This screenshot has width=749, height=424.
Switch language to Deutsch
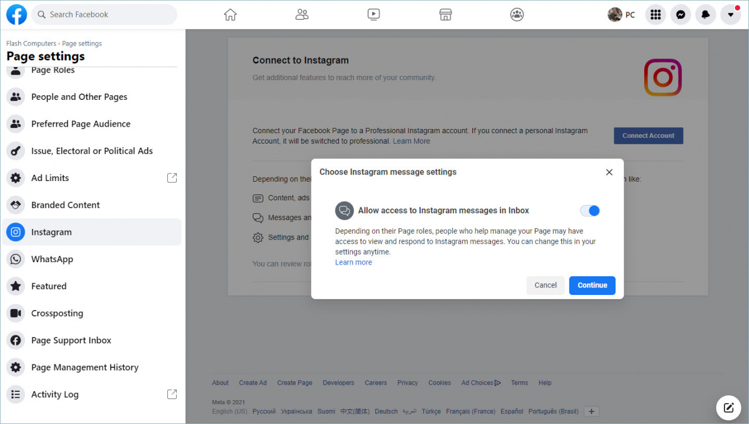tap(386, 412)
